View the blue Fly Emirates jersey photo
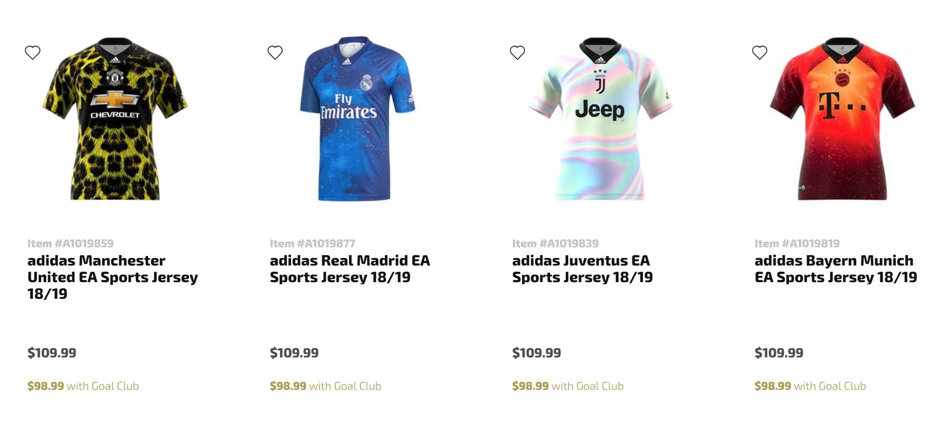The width and height of the screenshot is (940, 426). [357, 119]
